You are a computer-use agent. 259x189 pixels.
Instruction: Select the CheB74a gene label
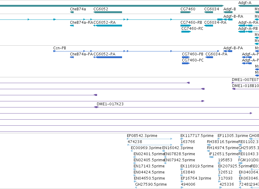pos(78,9)
